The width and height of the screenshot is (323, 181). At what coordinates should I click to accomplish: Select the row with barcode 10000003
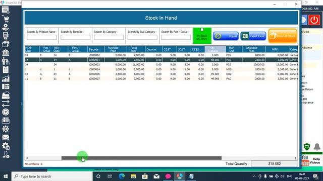[x=161, y=65]
